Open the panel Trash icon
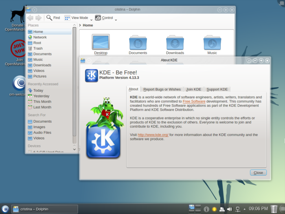Viewport: 285px width, 214px height. (x=274, y=209)
